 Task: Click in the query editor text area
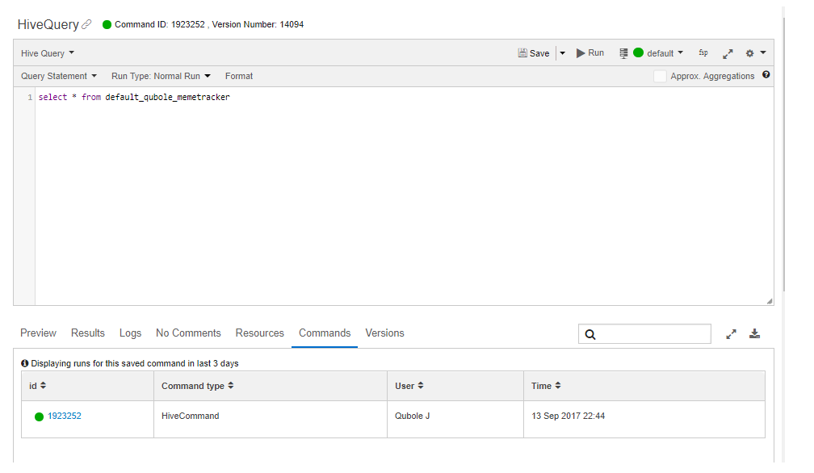pyautogui.click(x=404, y=197)
